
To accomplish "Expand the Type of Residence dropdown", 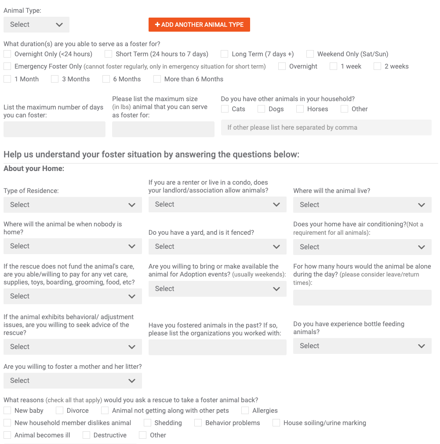I will [73, 205].
